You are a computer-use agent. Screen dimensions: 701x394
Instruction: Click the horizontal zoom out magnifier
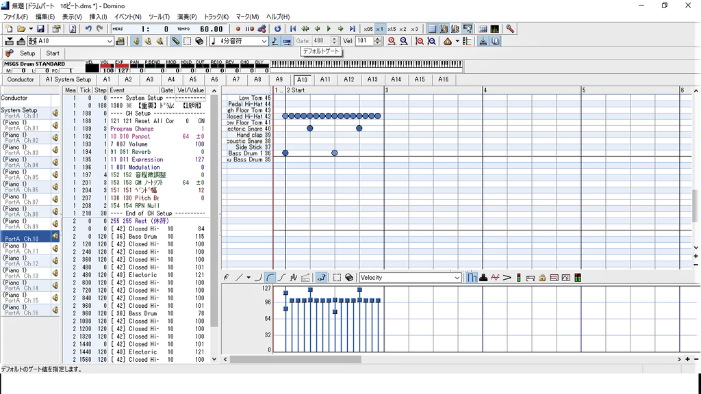tap(404, 41)
